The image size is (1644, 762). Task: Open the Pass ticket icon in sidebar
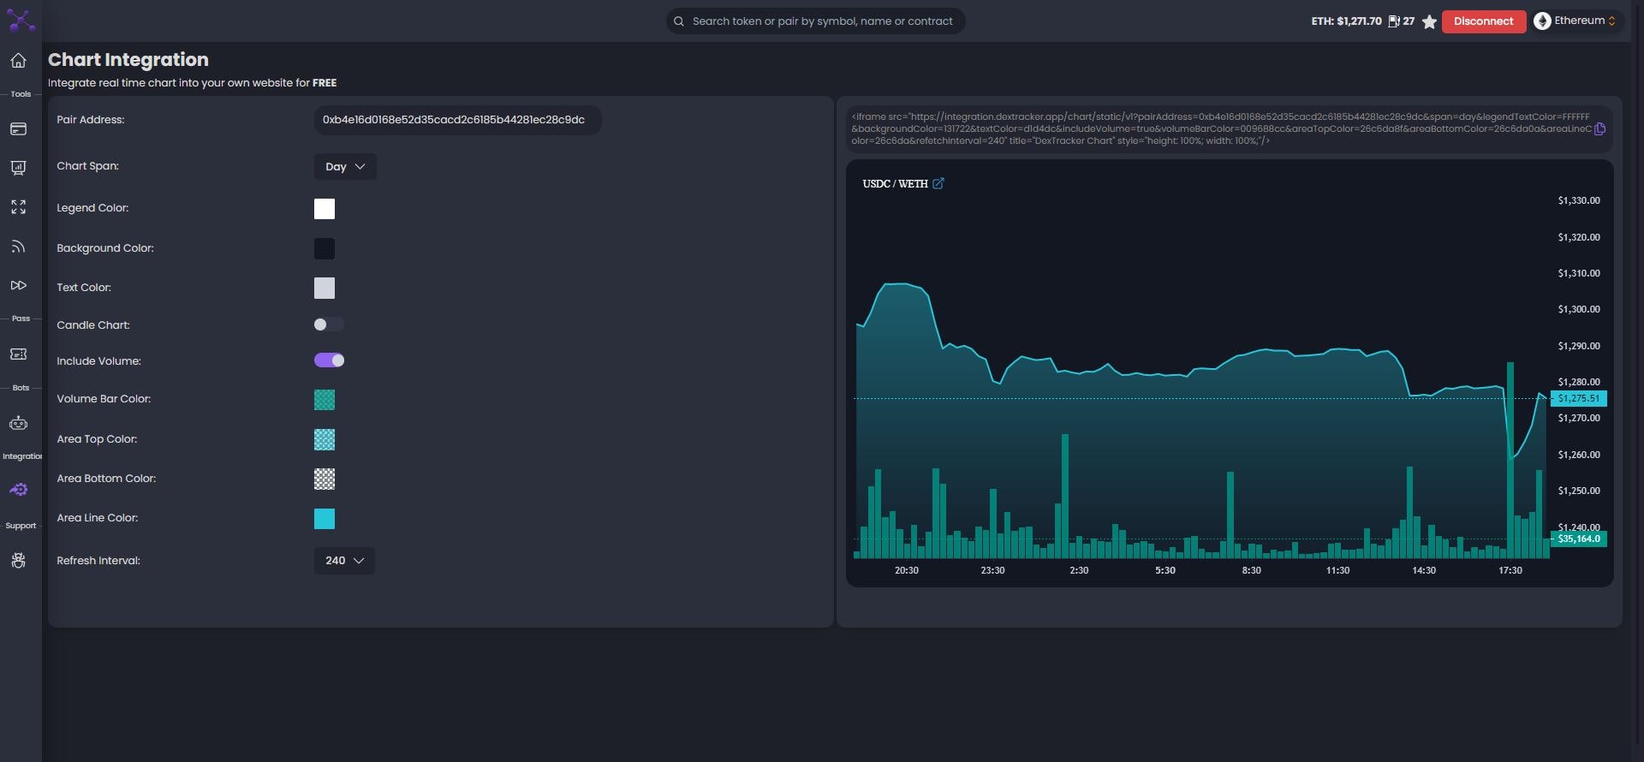(x=18, y=354)
